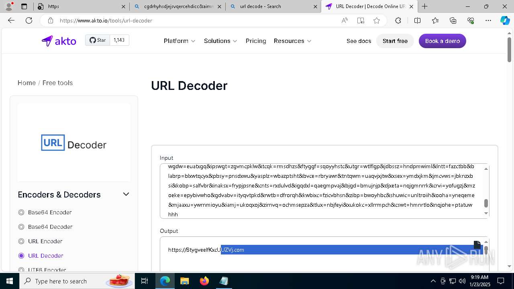
Task: Click the Start free button
Action: (x=395, y=41)
